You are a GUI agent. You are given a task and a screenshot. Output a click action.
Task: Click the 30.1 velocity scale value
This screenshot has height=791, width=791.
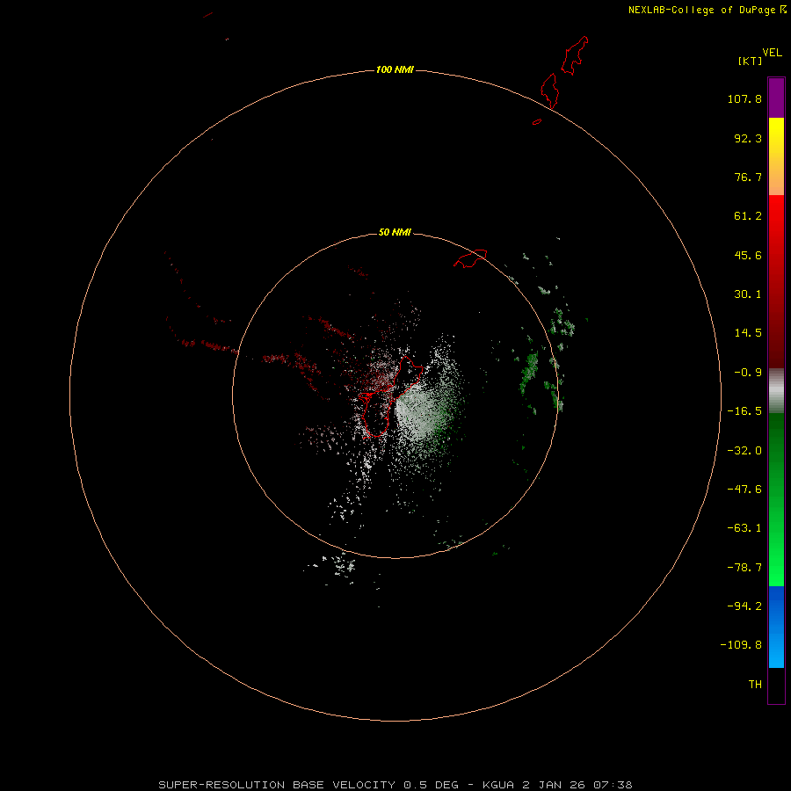click(748, 294)
